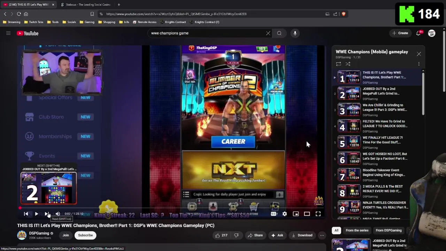Open the YouTube guide hamburger menu
Image resolution: width=446 pixels, height=251 pixels.
coord(8,33)
